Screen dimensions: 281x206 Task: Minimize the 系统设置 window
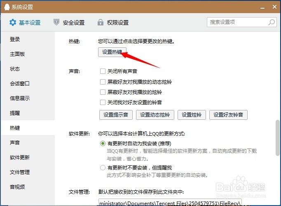click(262, 7)
